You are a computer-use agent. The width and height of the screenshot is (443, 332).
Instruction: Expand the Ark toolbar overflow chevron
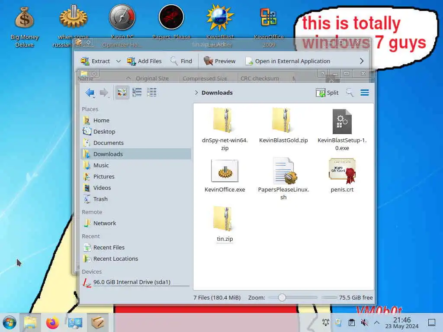pyautogui.click(x=362, y=61)
